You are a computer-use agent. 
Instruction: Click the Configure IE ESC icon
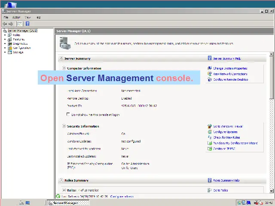(210, 148)
